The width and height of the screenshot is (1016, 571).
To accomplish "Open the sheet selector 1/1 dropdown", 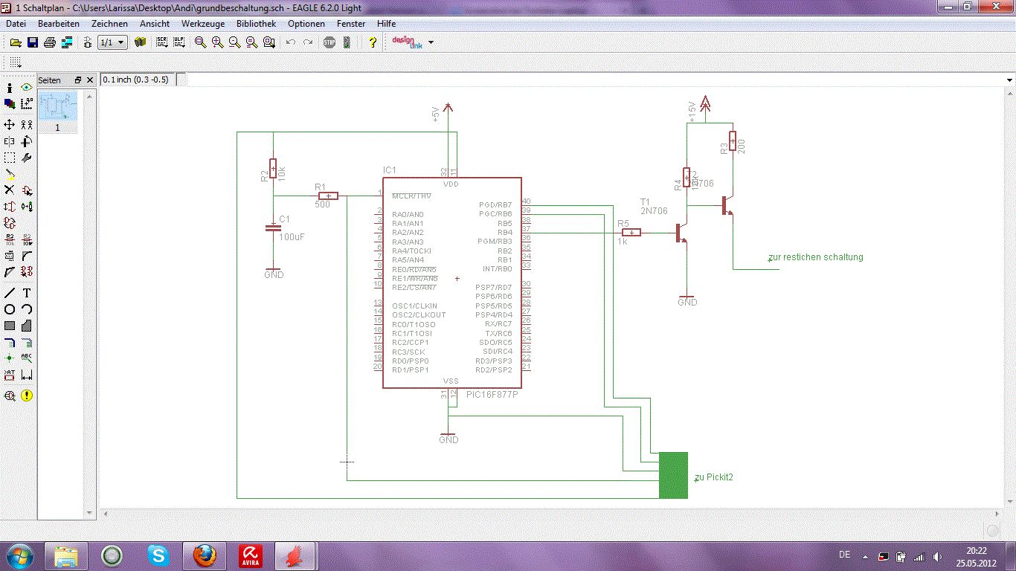I will tap(112, 42).
